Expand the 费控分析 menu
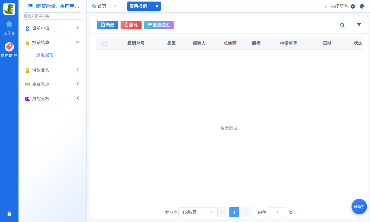370x222 pixels. point(52,99)
